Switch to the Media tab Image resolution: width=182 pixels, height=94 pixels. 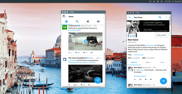coord(148,62)
